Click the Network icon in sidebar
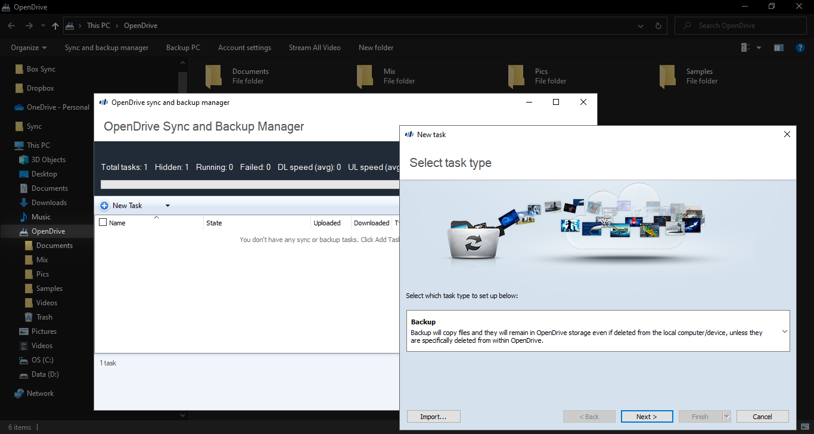Screen dimensions: 814x434 tap(19, 393)
